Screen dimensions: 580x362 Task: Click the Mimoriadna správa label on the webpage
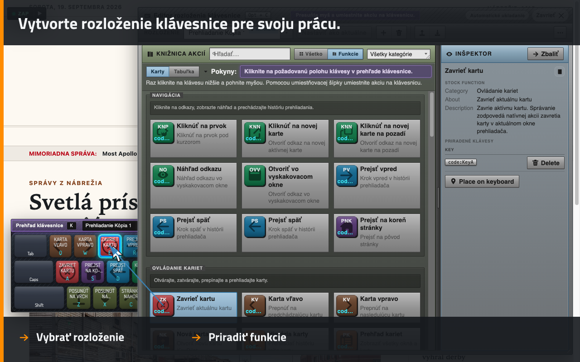[63, 153]
